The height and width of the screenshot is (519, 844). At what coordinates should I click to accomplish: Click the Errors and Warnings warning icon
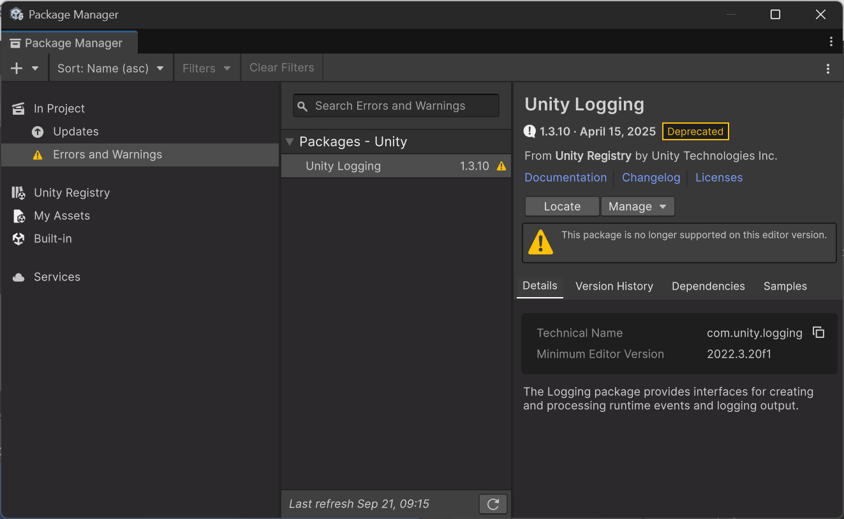point(38,155)
